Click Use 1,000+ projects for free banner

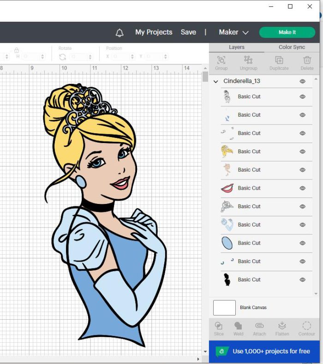264,351
